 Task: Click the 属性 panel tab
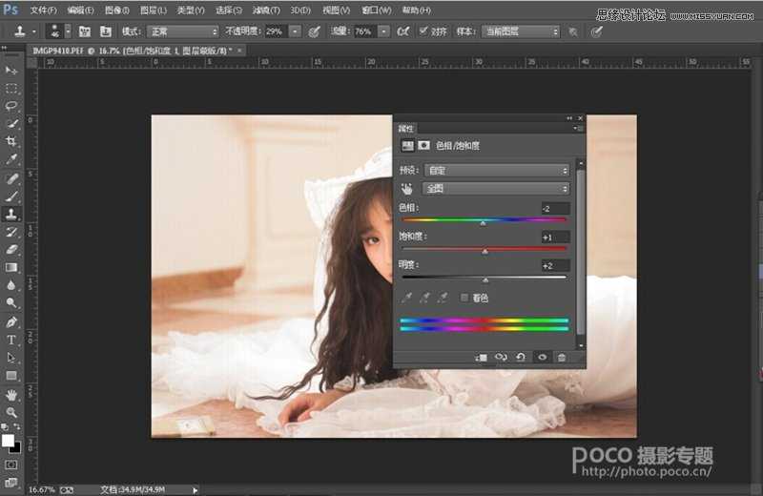pyautogui.click(x=404, y=126)
